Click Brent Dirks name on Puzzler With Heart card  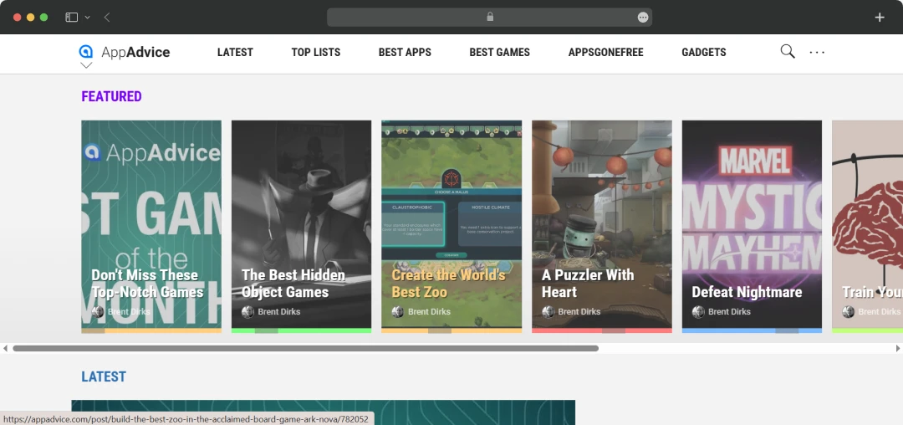(579, 311)
